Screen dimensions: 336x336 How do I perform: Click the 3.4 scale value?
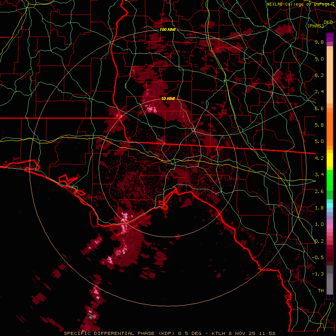click(319, 175)
